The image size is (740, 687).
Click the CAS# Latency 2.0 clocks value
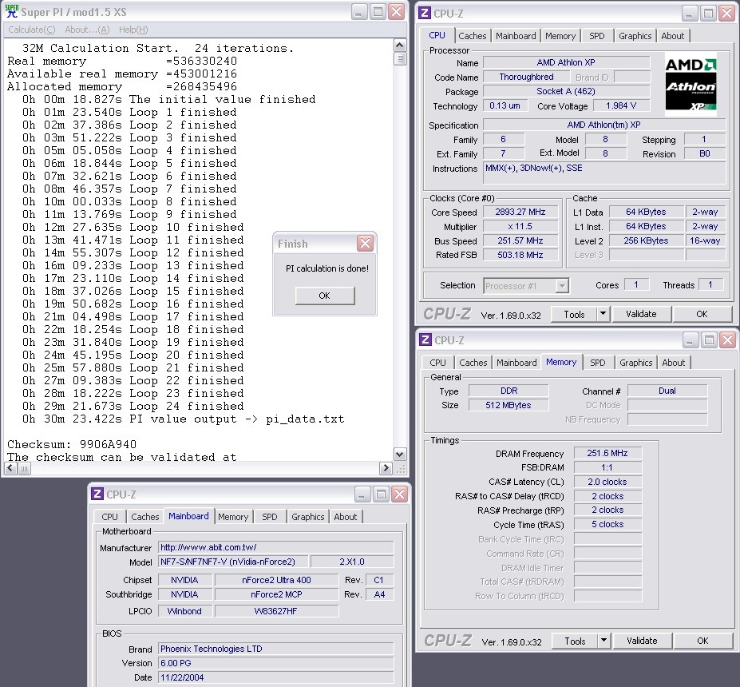tap(607, 482)
